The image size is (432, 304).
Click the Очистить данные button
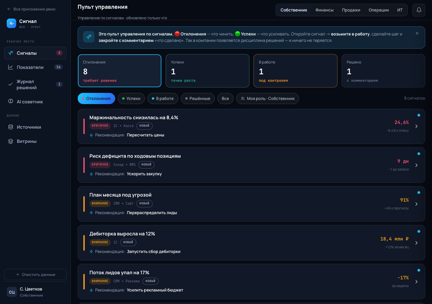tap(35, 275)
